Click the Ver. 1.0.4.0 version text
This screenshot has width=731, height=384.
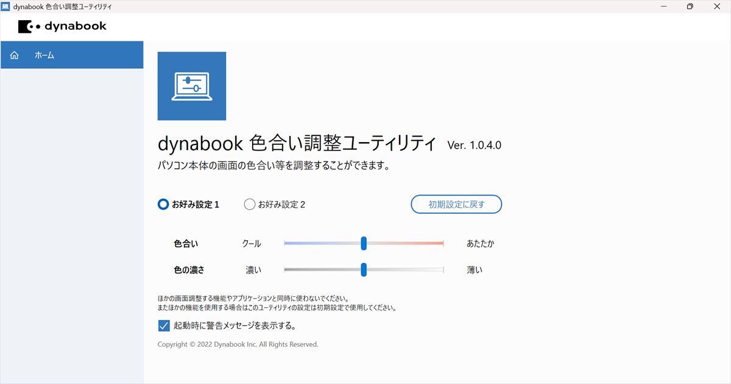[x=475, y=145]
